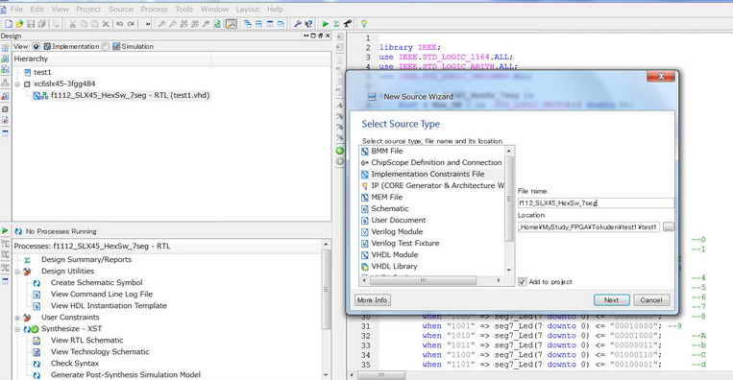Image resolution: width=733 pixels, height=380 pixels.
Task: Click Generate Post-Synthesis Simulation Model process
Action: (125, 375)
